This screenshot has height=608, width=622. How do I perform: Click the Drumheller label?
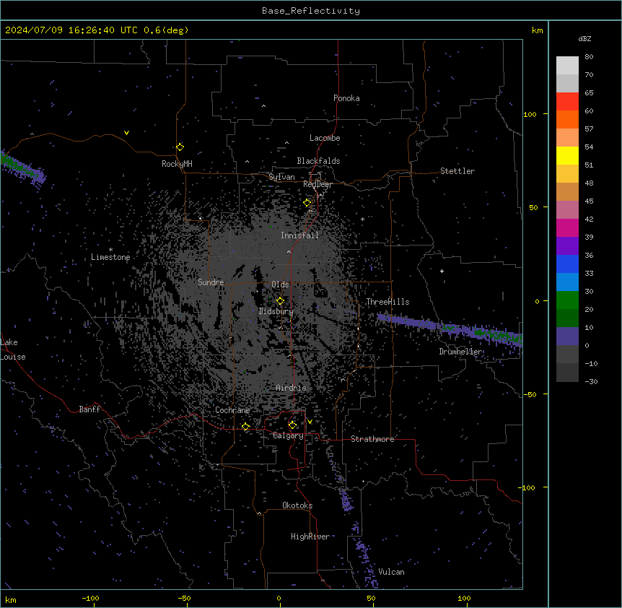(x=460, y=352)
